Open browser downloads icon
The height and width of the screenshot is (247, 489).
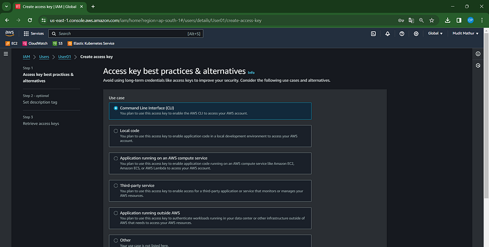tap(448, 20)
